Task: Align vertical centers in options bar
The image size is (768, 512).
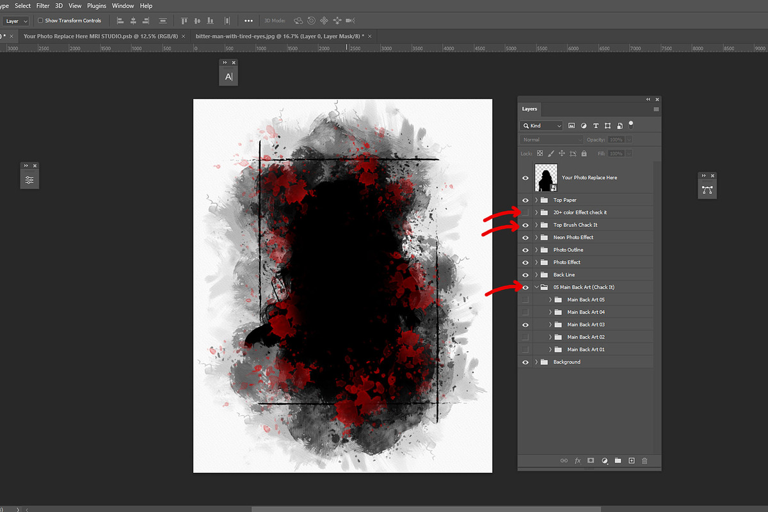Action: 198,20
